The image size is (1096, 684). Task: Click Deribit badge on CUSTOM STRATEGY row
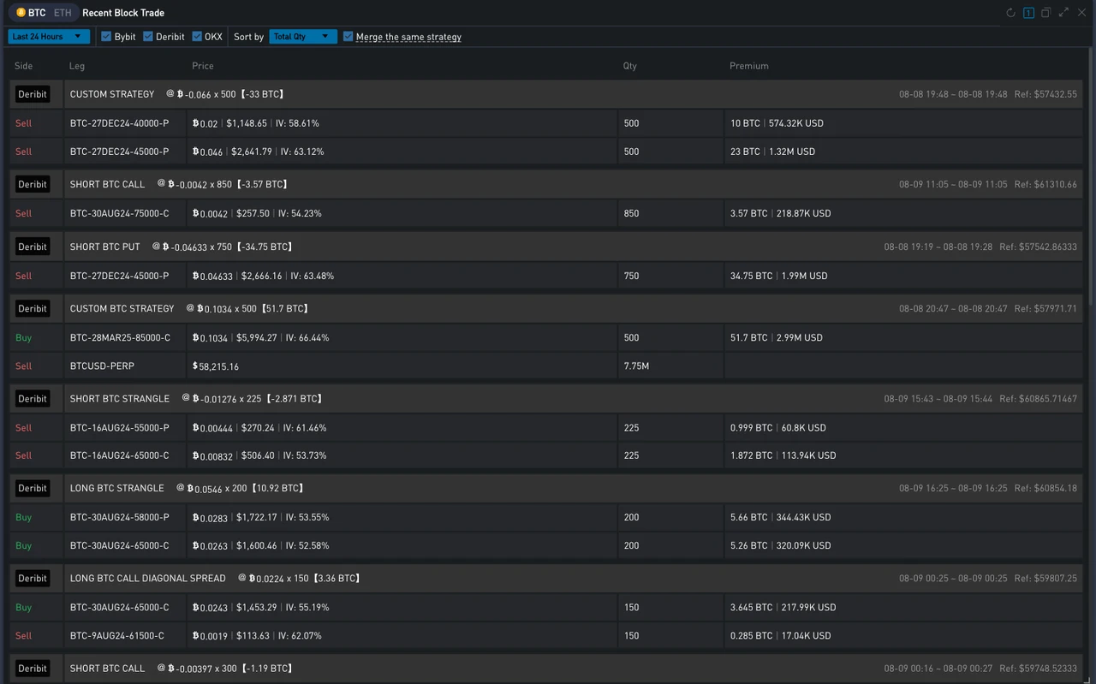pos(33,94)
